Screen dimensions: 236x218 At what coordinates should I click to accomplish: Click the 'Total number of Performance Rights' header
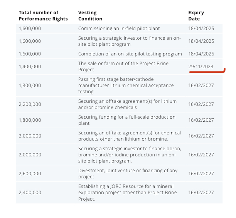[x=43, y=16]
